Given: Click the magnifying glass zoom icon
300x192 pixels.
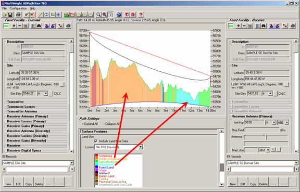Looking at the screenshot, I should (98, 15).
